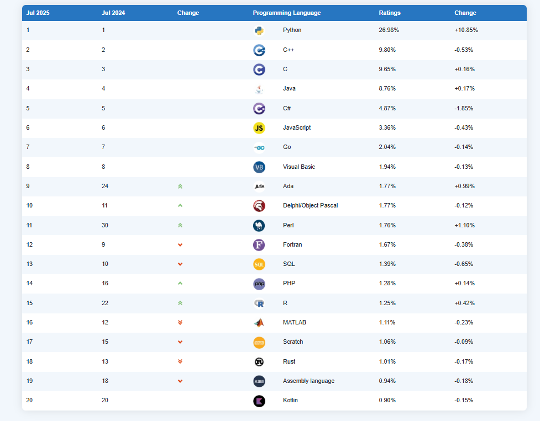Click the Delphi/Object Pascal language name
The height and width of the screenshot is (421, 540).
[310, 206]
